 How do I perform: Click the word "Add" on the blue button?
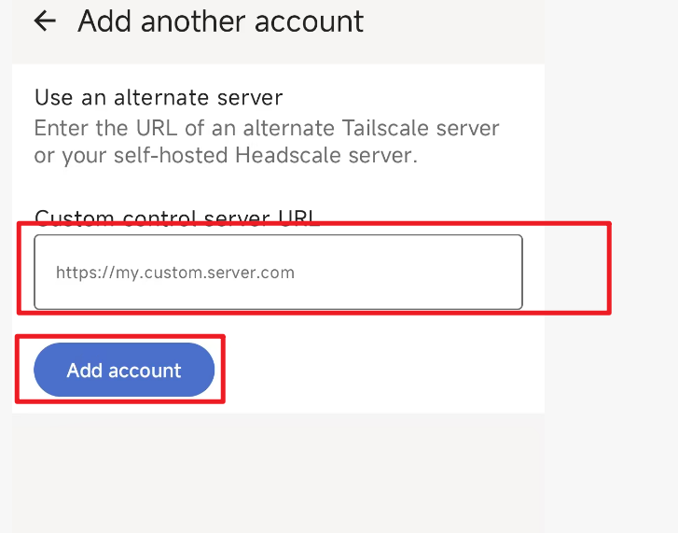(84, 371)
